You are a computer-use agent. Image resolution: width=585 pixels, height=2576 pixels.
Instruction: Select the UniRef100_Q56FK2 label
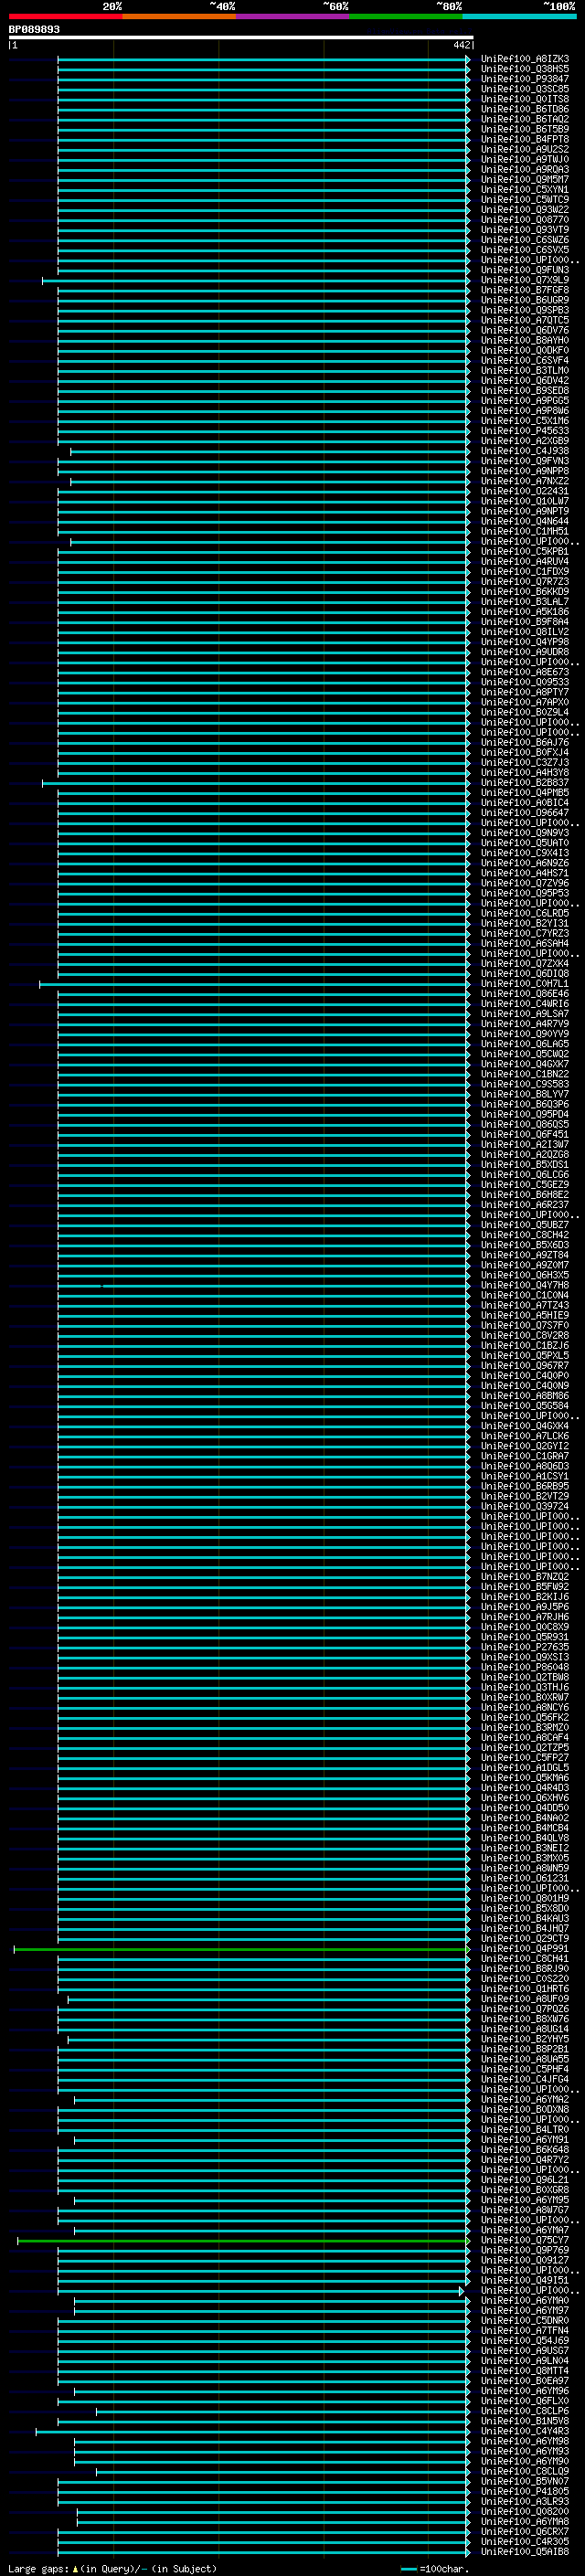[525, 1718]
